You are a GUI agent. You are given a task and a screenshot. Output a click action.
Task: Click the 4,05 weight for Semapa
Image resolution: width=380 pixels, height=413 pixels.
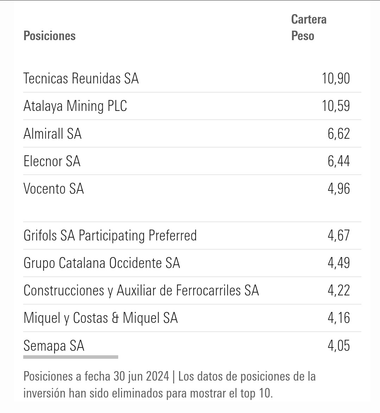(339, 345)
